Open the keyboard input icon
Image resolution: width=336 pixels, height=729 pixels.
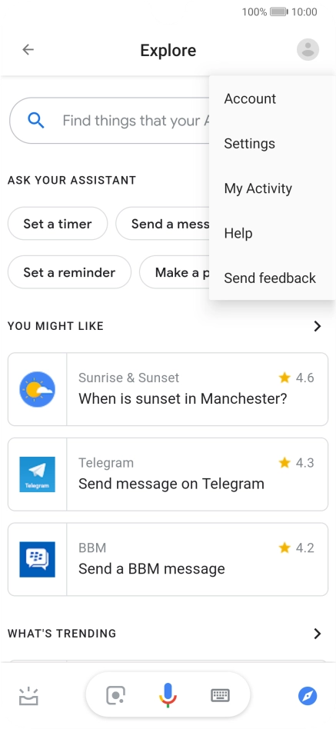(x=220, y=695)
